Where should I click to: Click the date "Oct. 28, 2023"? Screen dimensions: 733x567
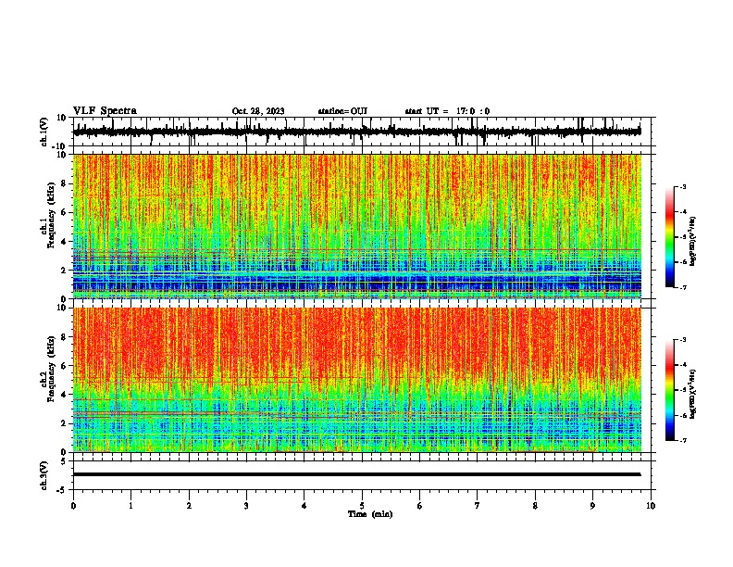[x=258, y=111]
